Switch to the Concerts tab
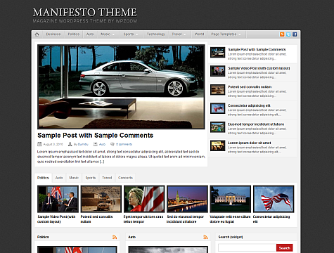This screenshot has width=334, height=253. coord(125,178)
